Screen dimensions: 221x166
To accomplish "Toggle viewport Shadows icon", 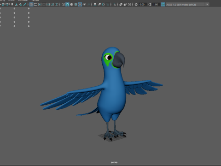I will (x=88, y=5).
